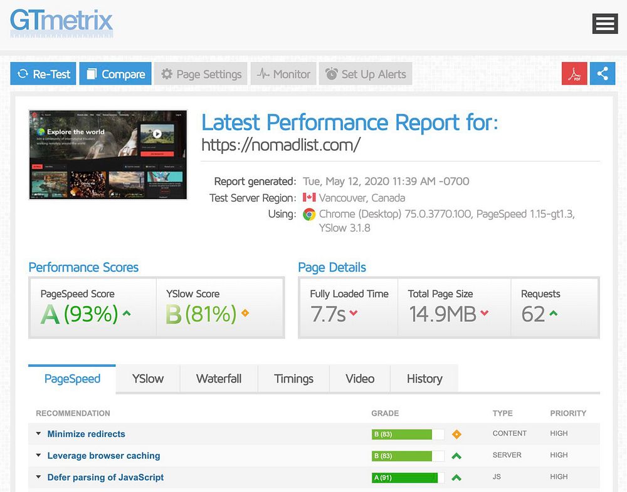Click JS type in Defer parsing row

[497, 476]
